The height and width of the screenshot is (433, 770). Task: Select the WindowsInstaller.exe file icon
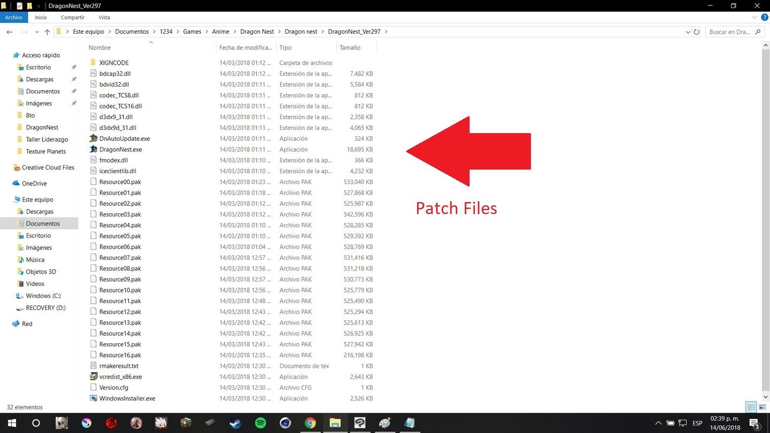(x=94, y=398)
